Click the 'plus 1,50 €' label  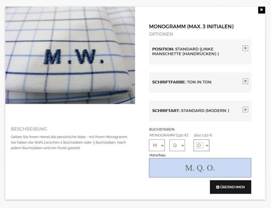point(203,135)
